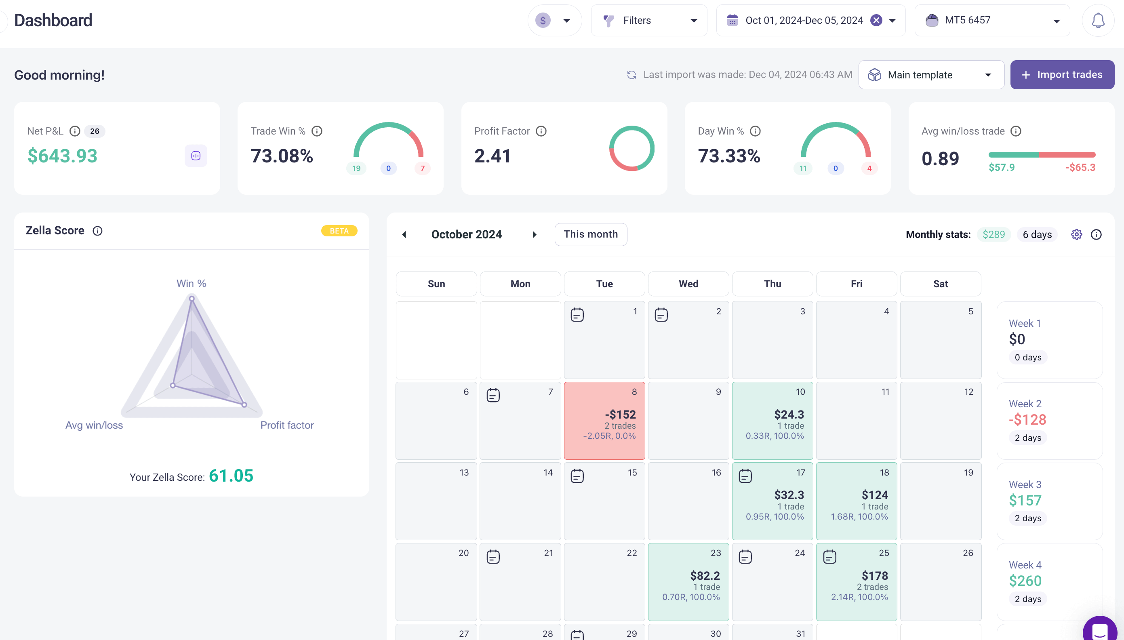Click the 19 winning trades badge
Image resolution: width=1124 pixels, height=640 pixels.
click(x=356, y=168)
